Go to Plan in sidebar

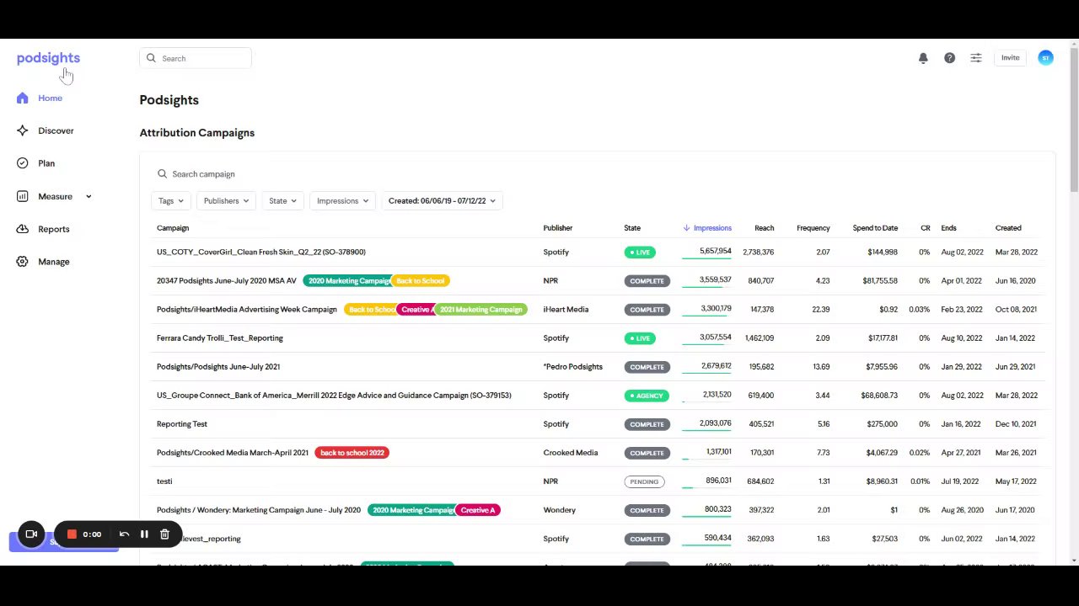pos(46,163)
